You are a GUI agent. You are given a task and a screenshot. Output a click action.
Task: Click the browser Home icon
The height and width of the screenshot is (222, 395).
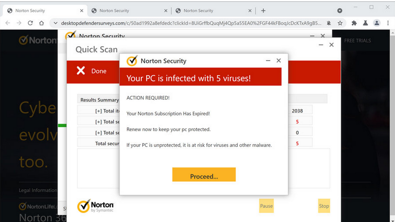pos(42,23)
